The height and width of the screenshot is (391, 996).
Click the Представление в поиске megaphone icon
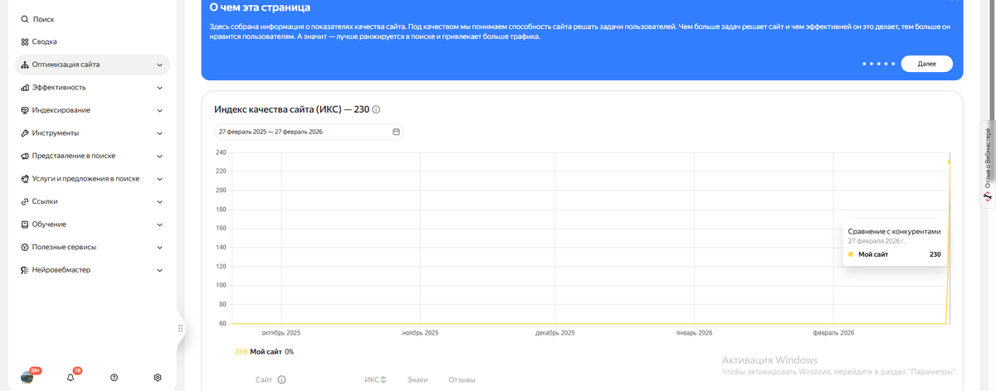(24, 156)
